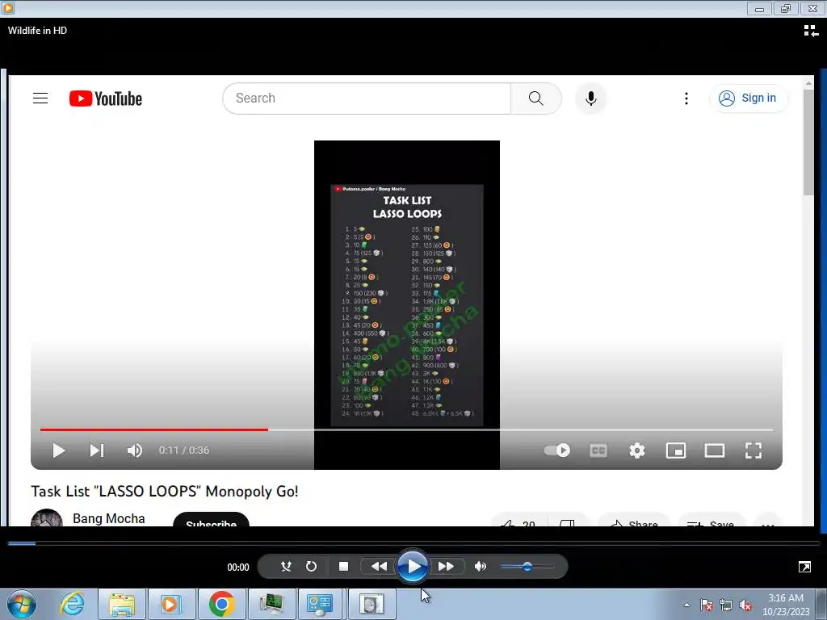Open Action Center flag in tray
The image size is (827, 620).
(707, 605)
